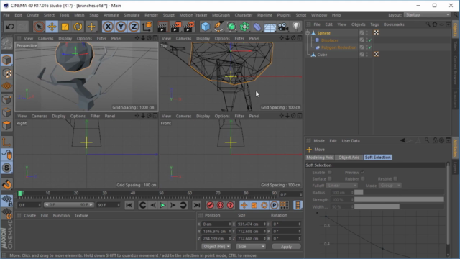The height and width of the screenshot is (259, 460).
Task: Switch to Texture mode in sidebar
Action: [x=6, y=73]
